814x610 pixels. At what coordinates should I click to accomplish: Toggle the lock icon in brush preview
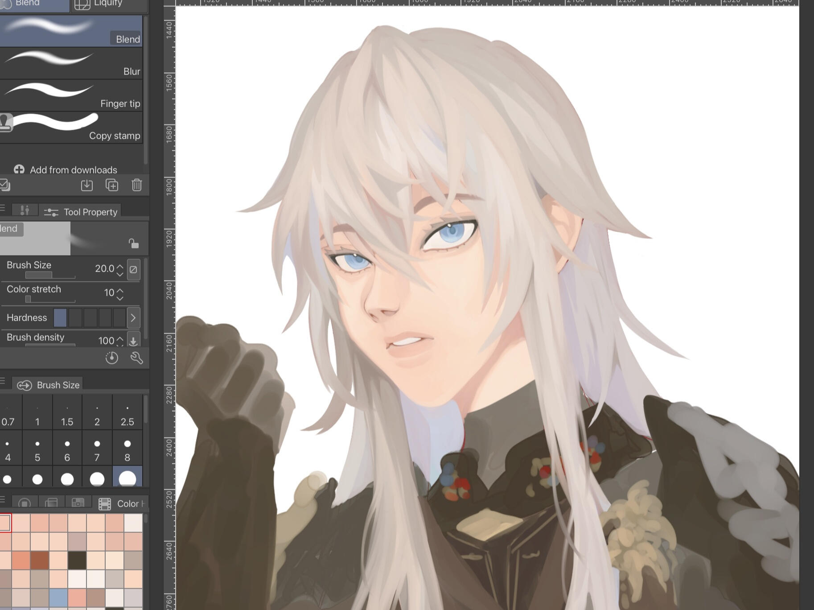(133, 243)
